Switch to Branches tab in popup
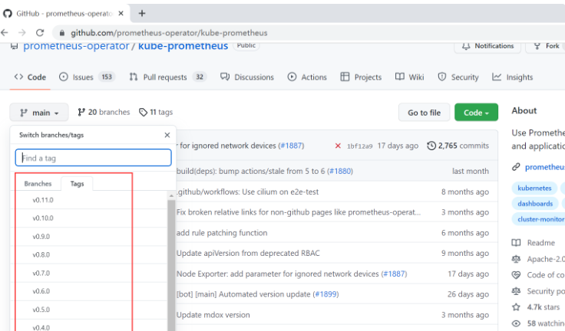This screenshot has width=565, height=331. pos(38,184)
